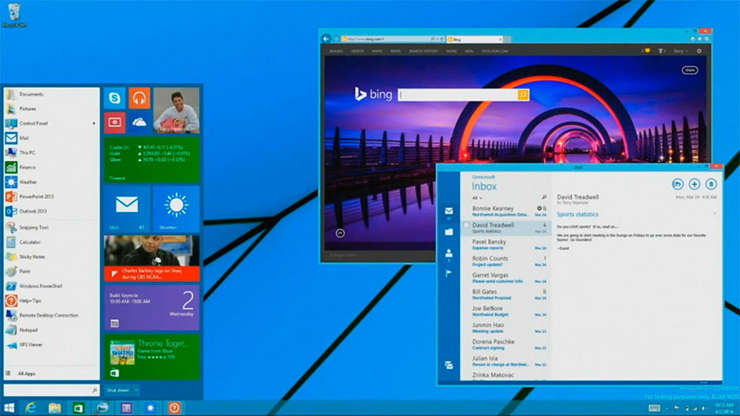Click the Shut down button
The height and width of the screenshot is (416, 740).
click(x=118, y=390)
